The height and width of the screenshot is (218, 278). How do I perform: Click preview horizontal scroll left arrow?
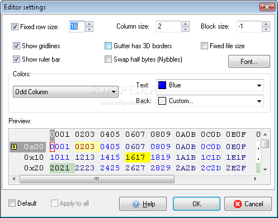(14, 179)
